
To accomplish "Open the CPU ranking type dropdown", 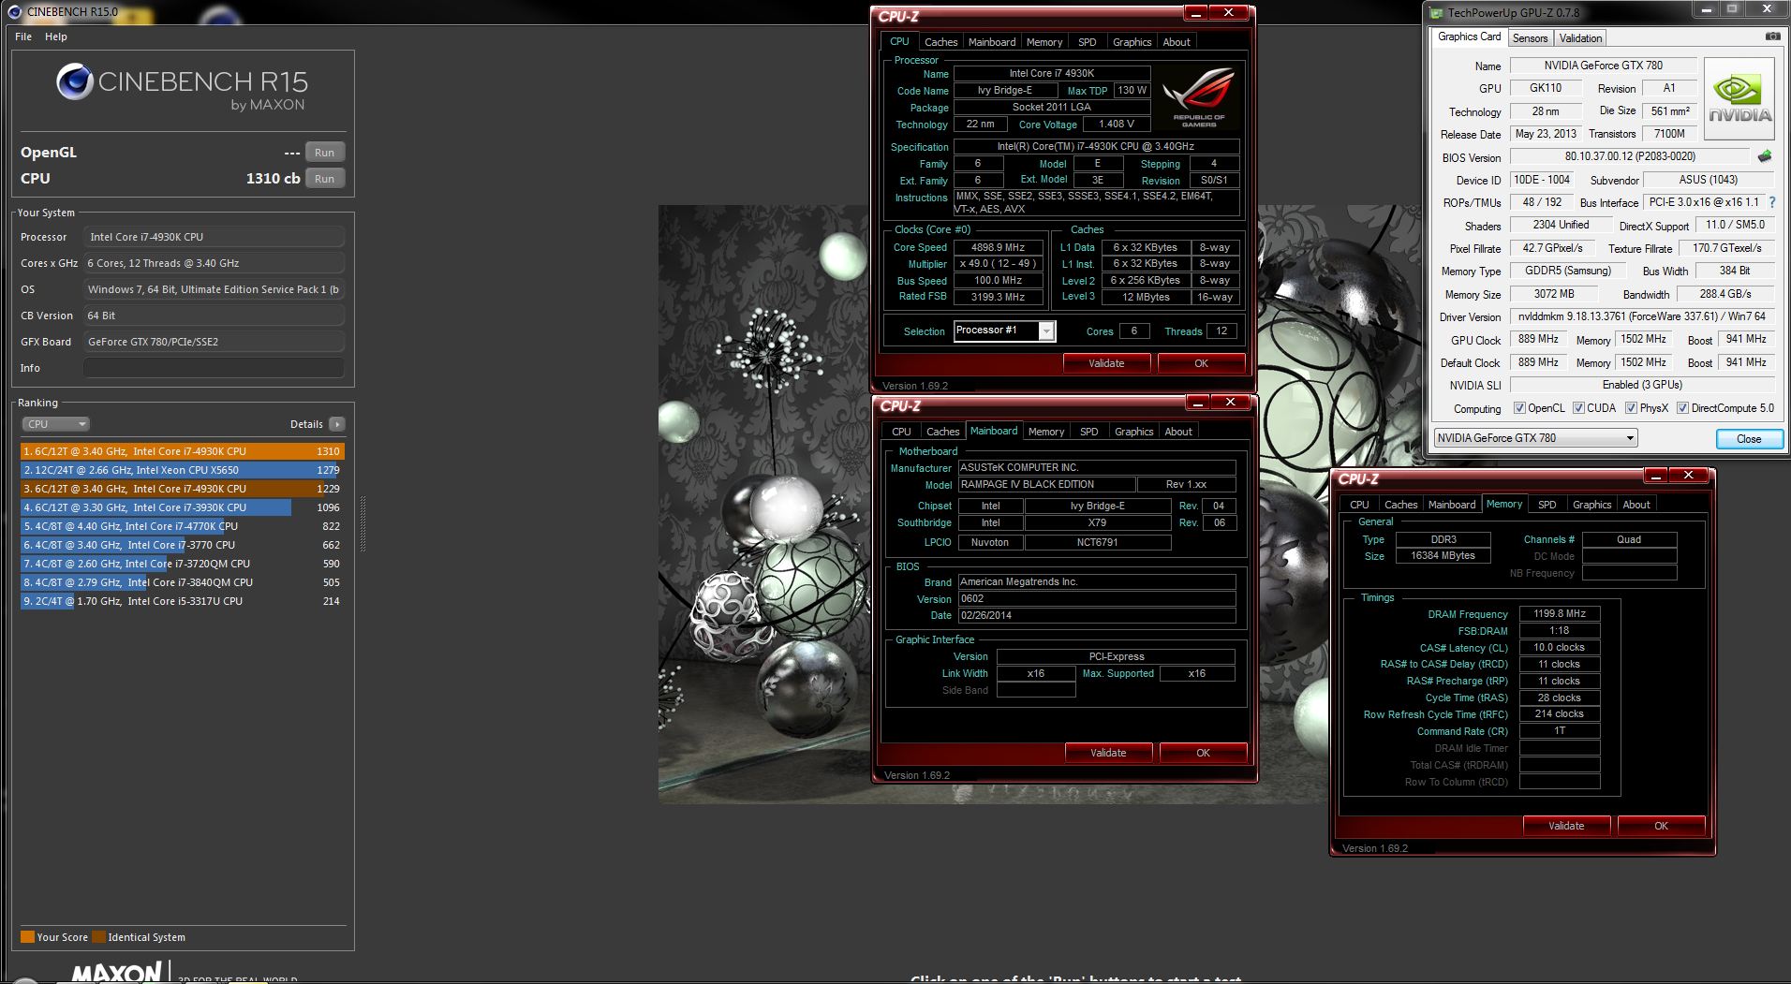I will tap(55, 424).
